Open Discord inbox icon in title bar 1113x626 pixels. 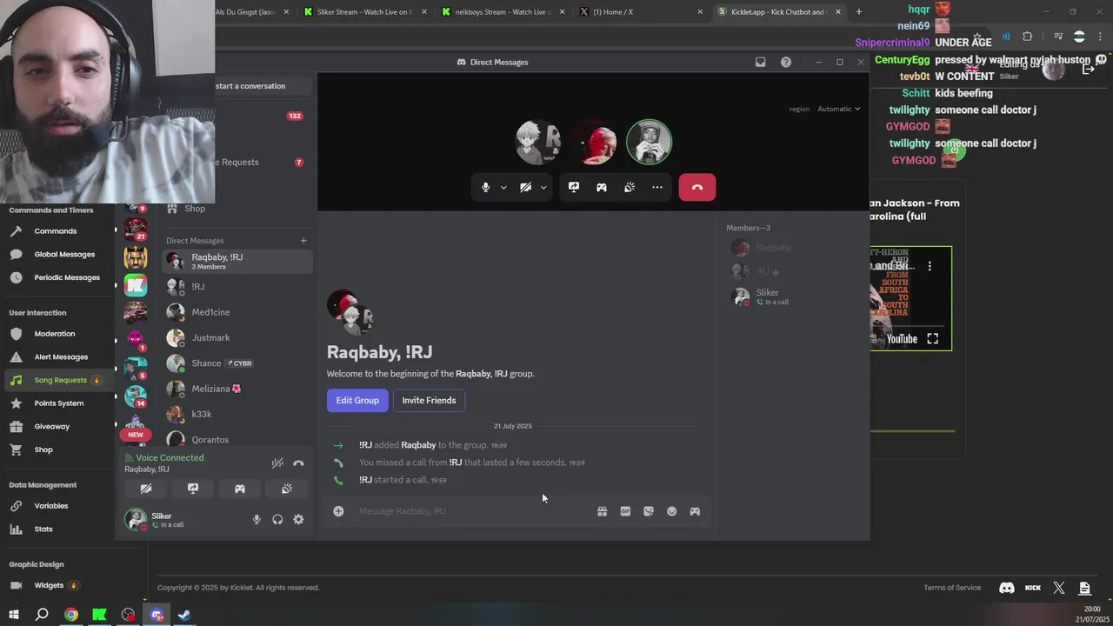(760, 62)
